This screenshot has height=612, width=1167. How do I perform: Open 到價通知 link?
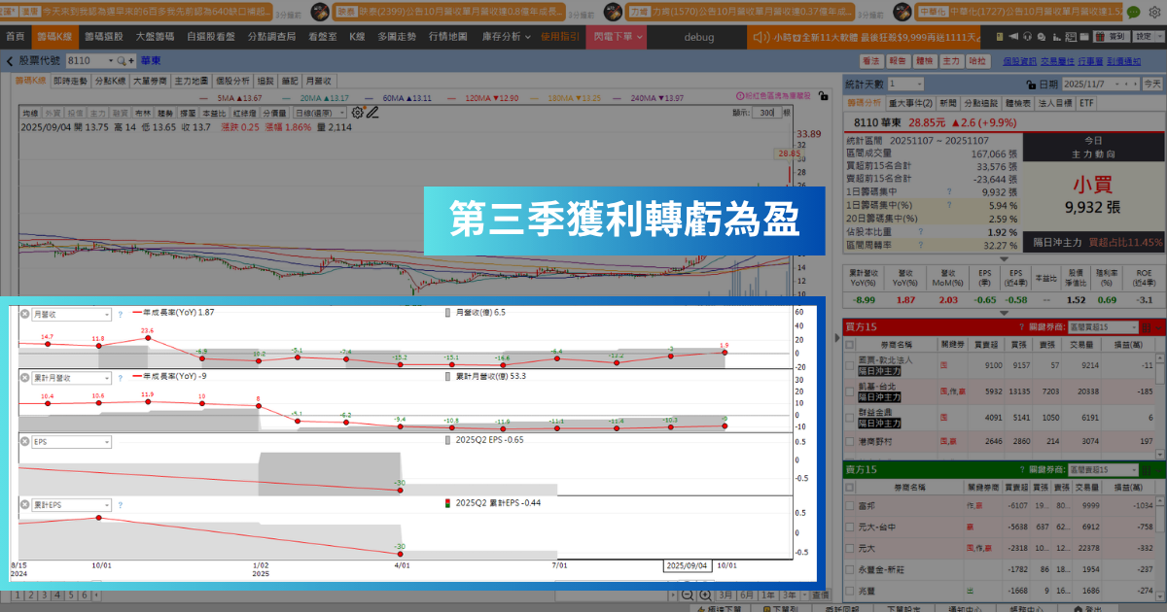pyautogui.click(x=1124, y=60)
